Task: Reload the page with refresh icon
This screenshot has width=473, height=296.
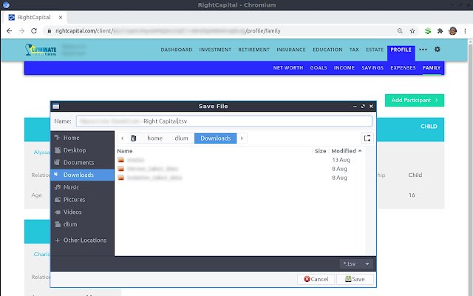Action: coord(34,31)
